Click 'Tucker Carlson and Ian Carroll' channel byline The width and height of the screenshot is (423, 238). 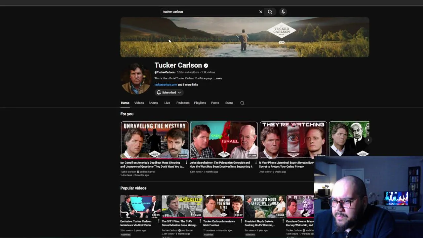pyautogui.click(x=137, y=172)
